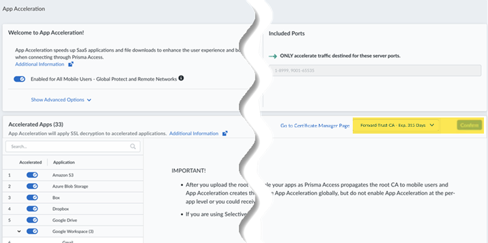
Task: Click the search magnifier icon
Action: [x=133, y=147]
